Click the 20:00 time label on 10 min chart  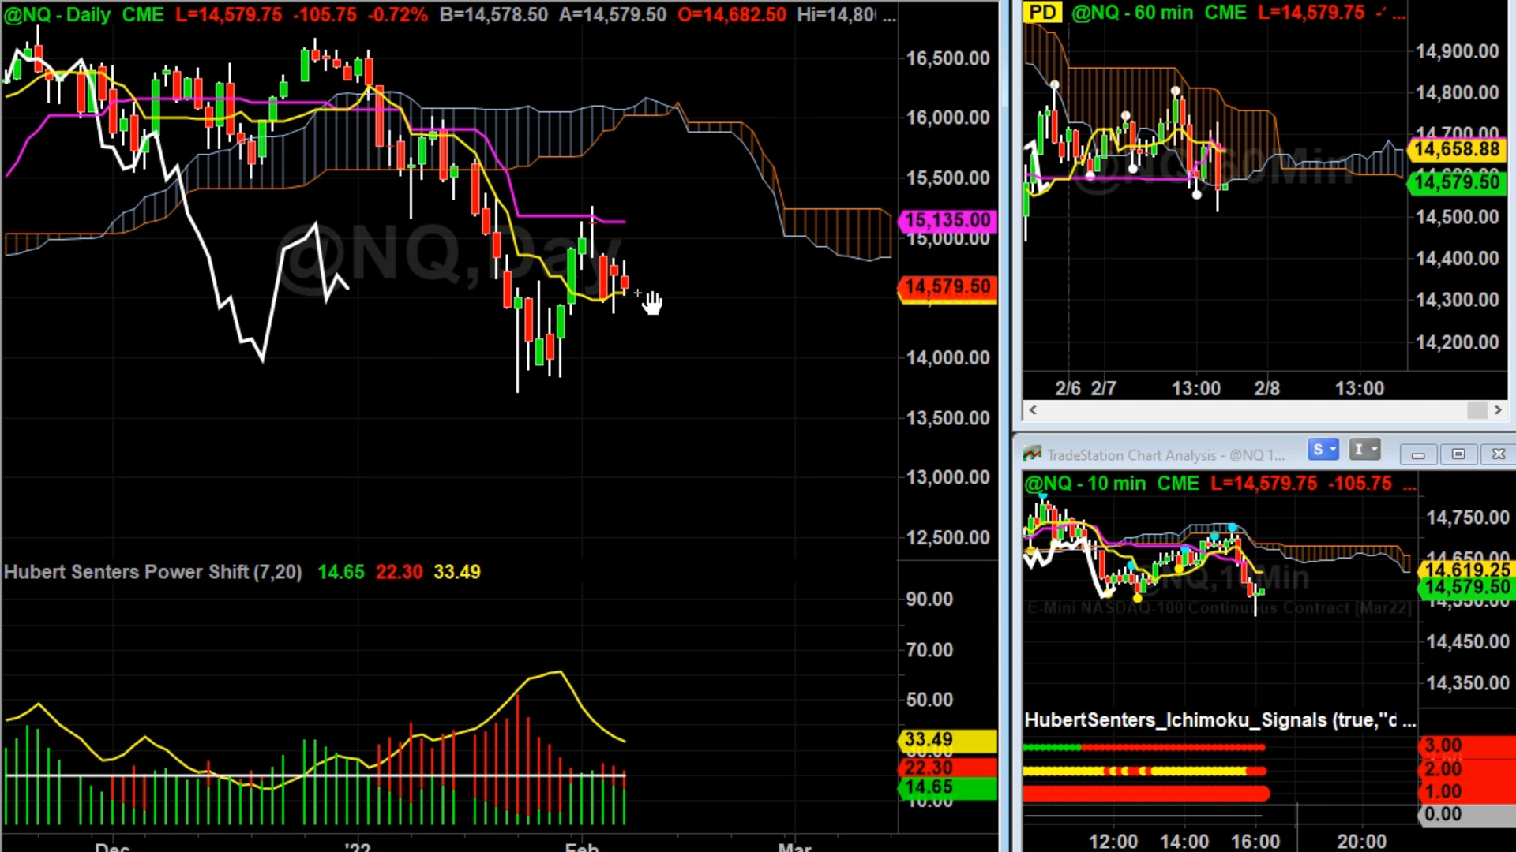(x=1362, y=842)
